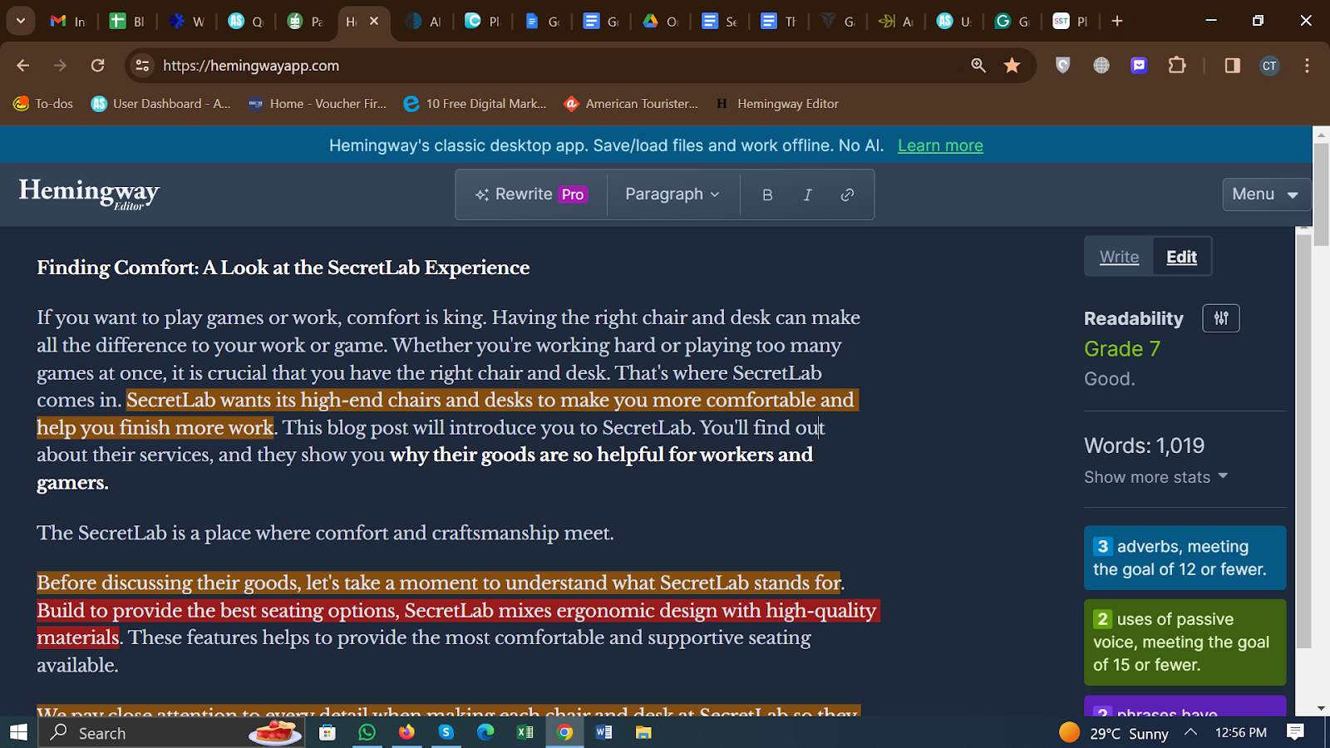View site information icon in address bar

[142, 66]
